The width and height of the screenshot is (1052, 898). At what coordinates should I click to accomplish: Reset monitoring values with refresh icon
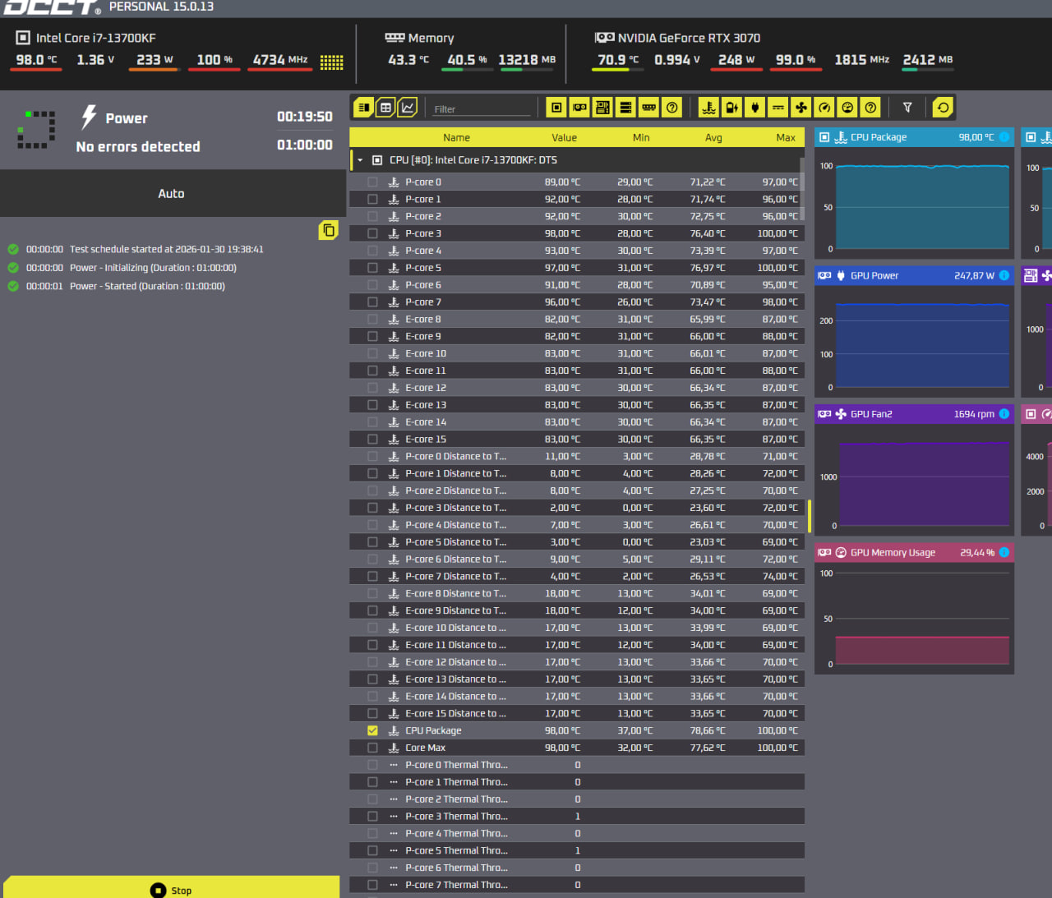943,108
